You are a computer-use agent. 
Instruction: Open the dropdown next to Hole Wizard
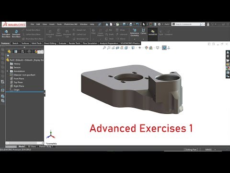(58, 39)
